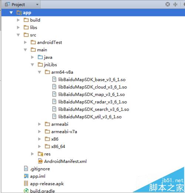This screenshot has height=193, width=185.
Task: Select the app module label
Action: click(x=27, y=13)
